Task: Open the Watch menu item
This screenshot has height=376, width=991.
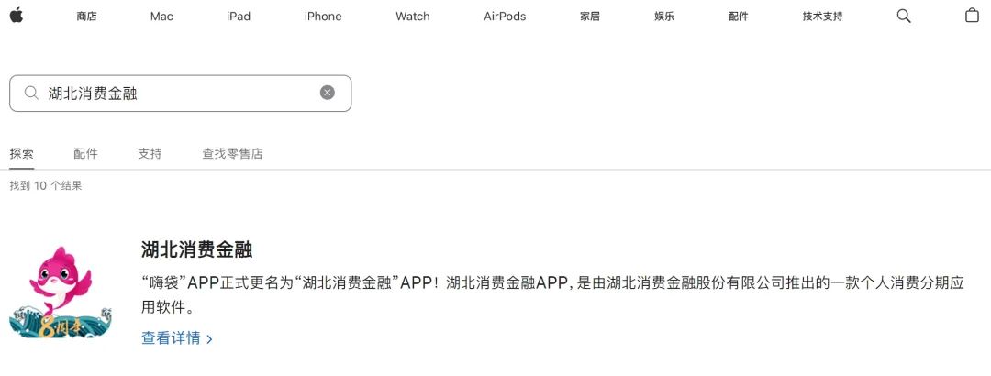Action: coord(413,17)
